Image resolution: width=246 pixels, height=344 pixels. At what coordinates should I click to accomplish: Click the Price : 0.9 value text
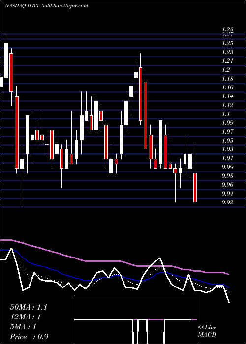click(29, 337)
